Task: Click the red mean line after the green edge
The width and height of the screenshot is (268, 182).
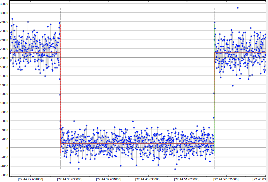Action: [x=240, y=52]
